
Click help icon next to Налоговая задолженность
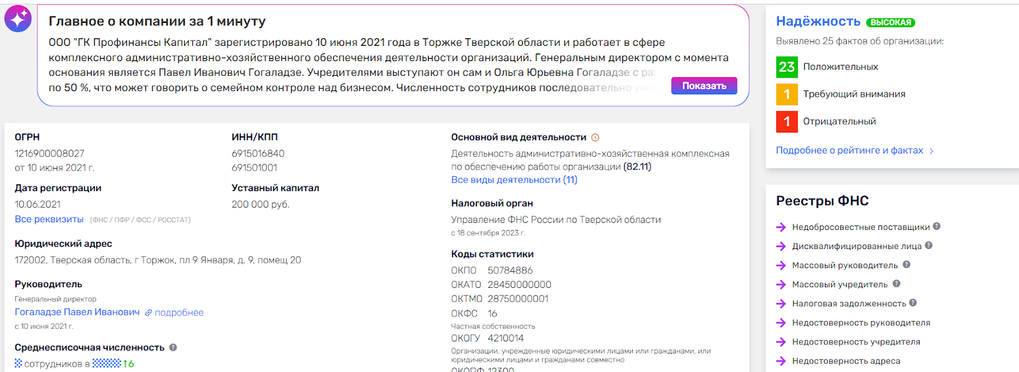(913, 303)
